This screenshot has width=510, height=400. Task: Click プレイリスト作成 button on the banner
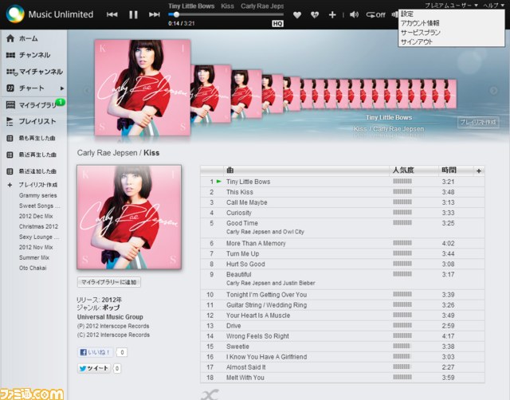(478, 122)
